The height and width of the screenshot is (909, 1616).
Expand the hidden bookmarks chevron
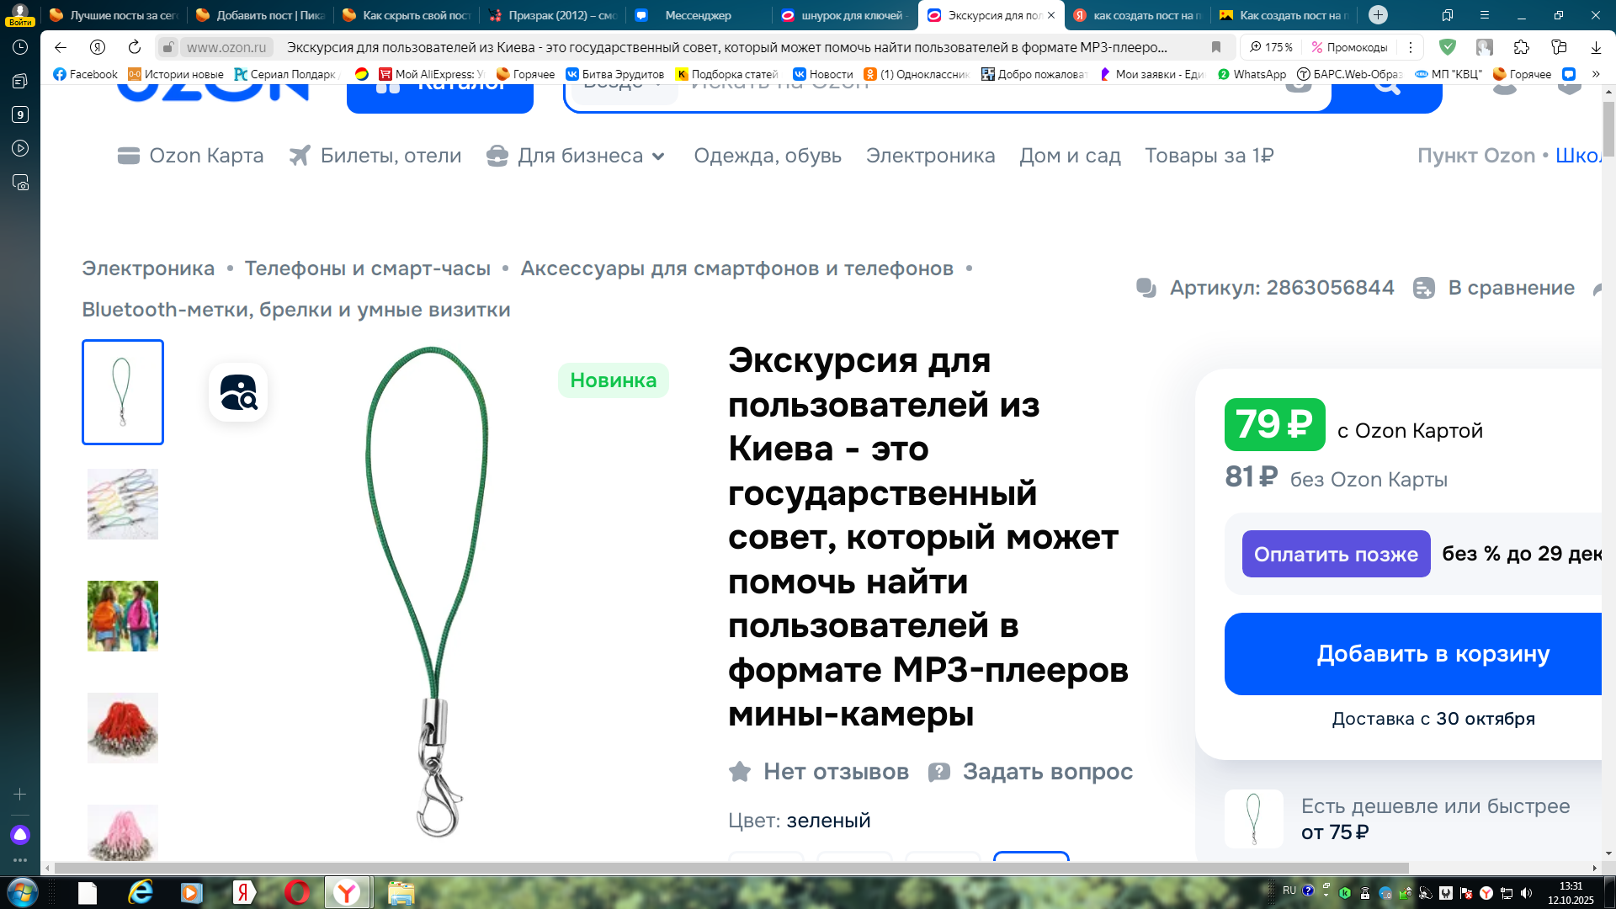coord(1596,74)
